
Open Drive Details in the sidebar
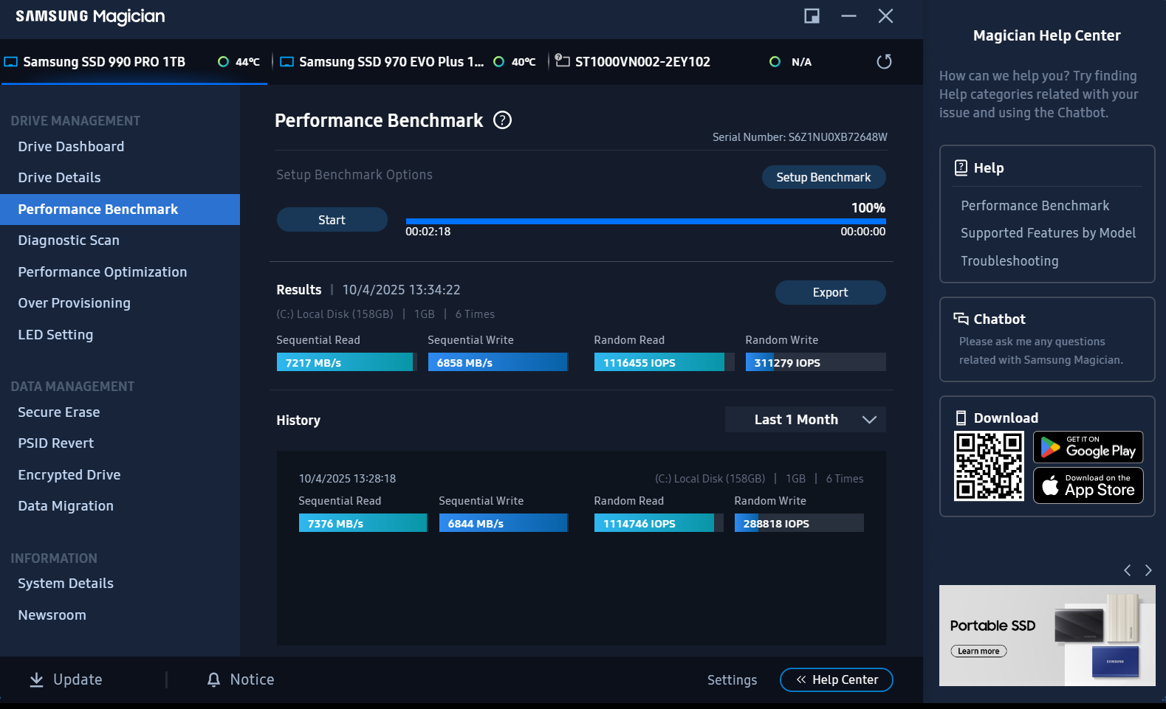click(59, 178)
